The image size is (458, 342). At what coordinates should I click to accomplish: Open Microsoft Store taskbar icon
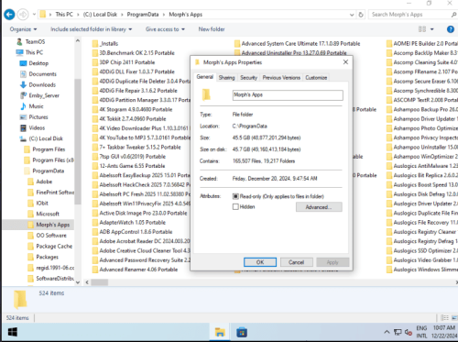click(242, 332)
